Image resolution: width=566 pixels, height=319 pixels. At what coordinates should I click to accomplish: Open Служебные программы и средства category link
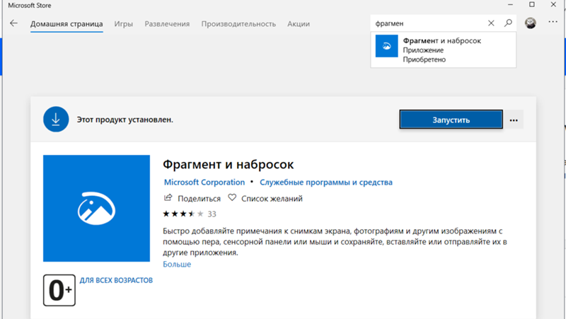[x=326, y=182]
